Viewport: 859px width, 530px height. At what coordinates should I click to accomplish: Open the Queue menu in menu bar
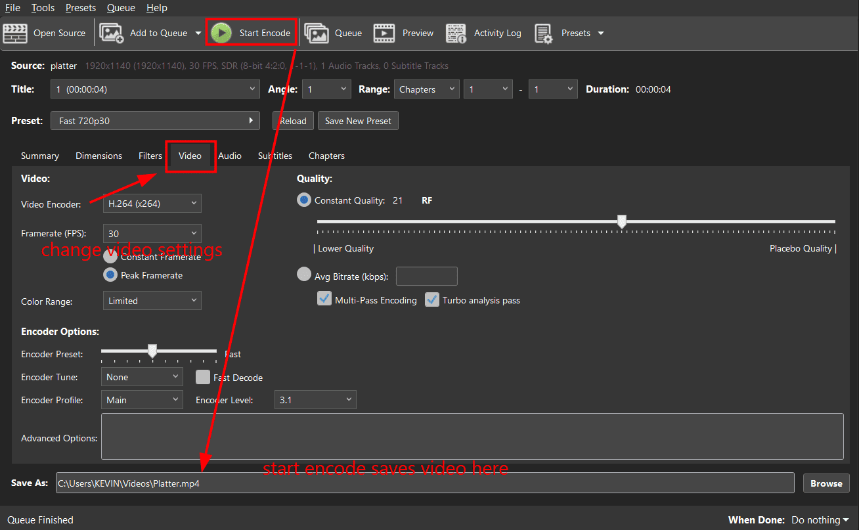(121, 8)
